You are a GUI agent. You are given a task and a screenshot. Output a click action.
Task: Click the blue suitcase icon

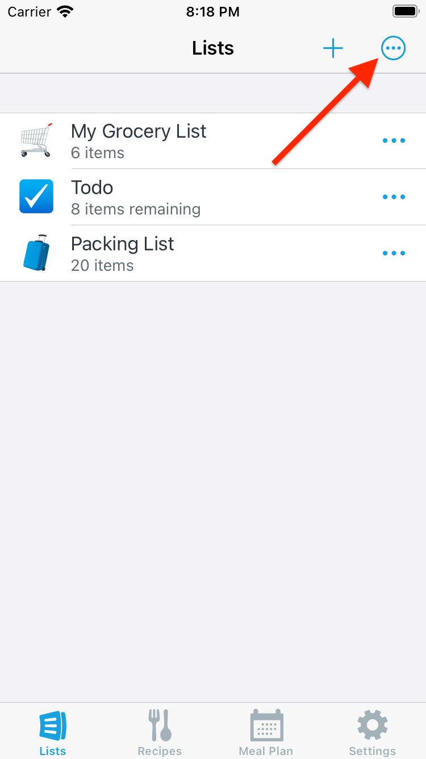36,253
